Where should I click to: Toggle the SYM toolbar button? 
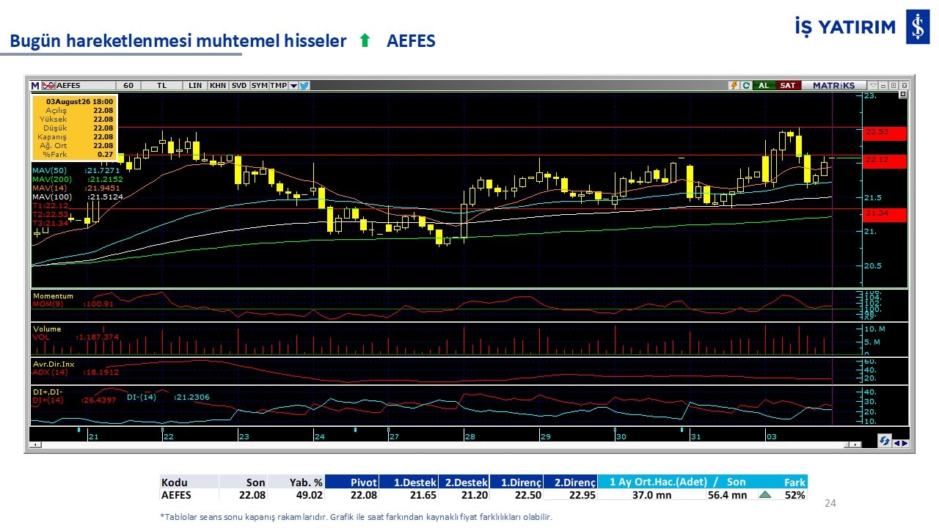[260, 85]
